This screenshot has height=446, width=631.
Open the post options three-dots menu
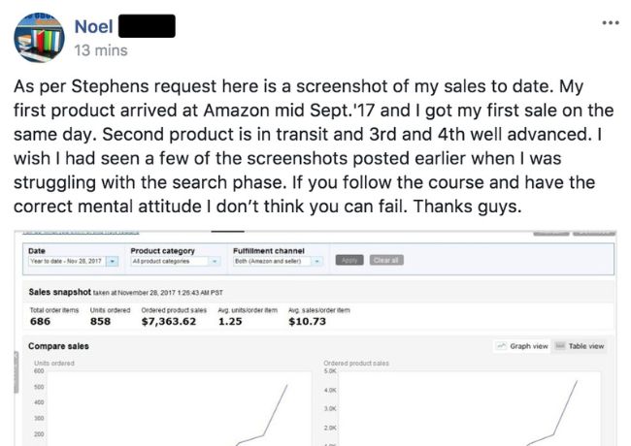(610, 22)
